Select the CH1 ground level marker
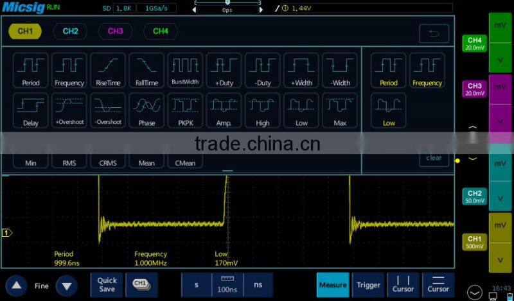Image resolution: width=514 pixels, height=301 pixels. coord(7,233)
